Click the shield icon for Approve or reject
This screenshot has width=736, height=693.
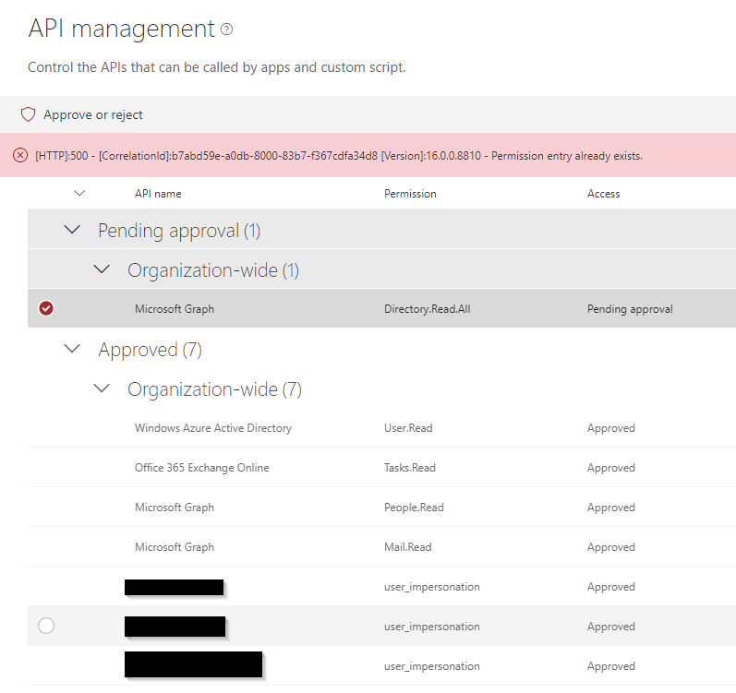coord(28,114)
